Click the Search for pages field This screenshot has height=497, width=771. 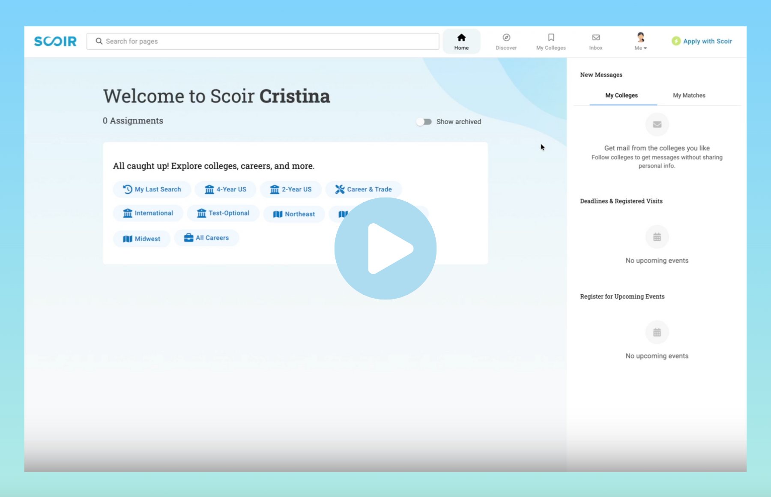click(263, 41)
